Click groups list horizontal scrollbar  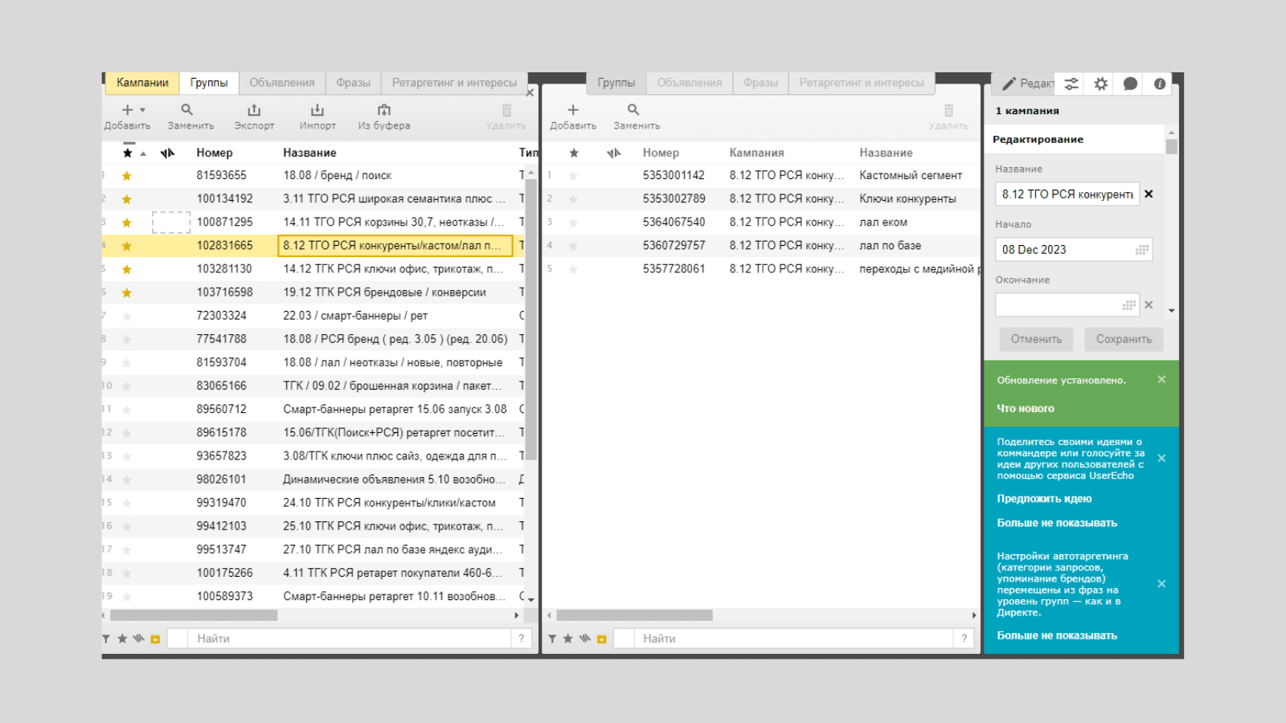[634, 615]
